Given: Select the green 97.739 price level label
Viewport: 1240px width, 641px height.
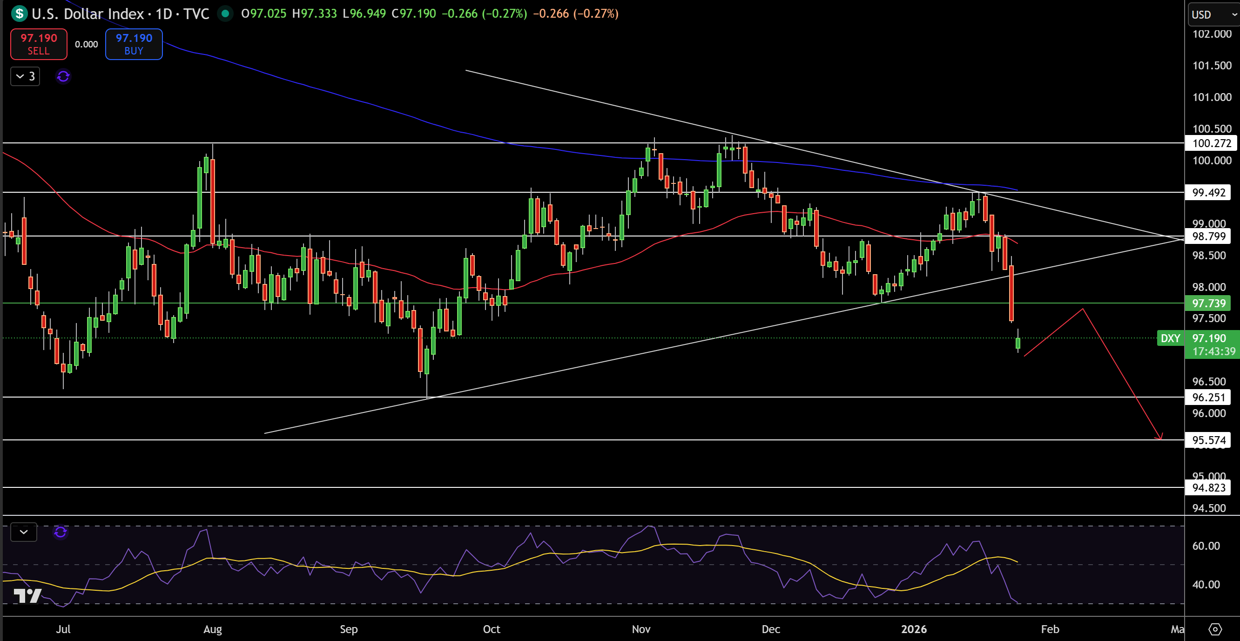Looking at the screenshot, I should (x=1208, y=303).
